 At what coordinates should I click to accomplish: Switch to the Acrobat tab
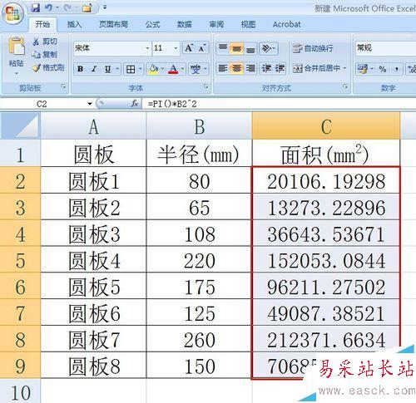point(286,24)
